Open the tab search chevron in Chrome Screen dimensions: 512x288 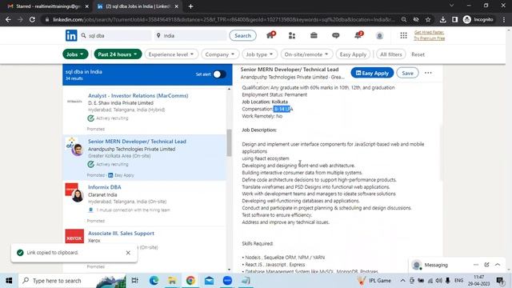coord(451,6)
